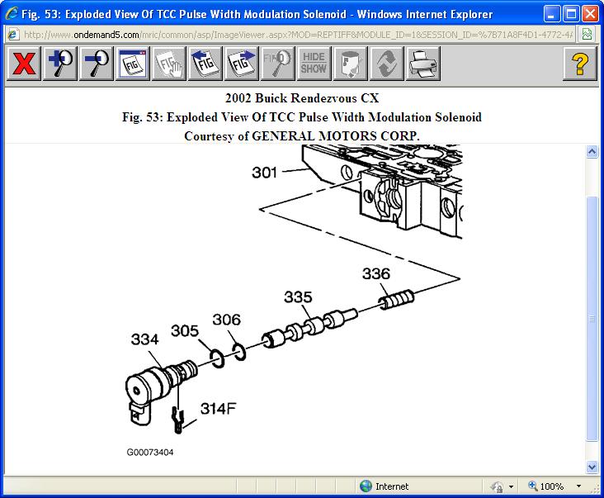This screenshot has width=604, height=498.
Task: Click part label 335 in diagram
Action: coord(298,297)
